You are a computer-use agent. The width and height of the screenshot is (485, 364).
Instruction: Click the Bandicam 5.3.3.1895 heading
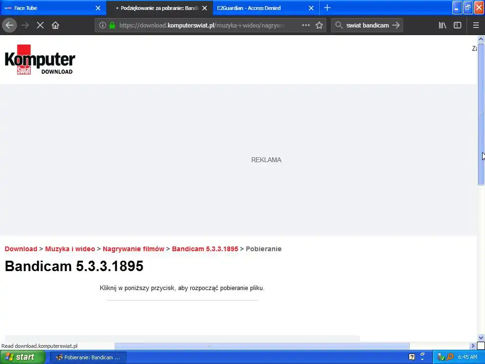74,266
